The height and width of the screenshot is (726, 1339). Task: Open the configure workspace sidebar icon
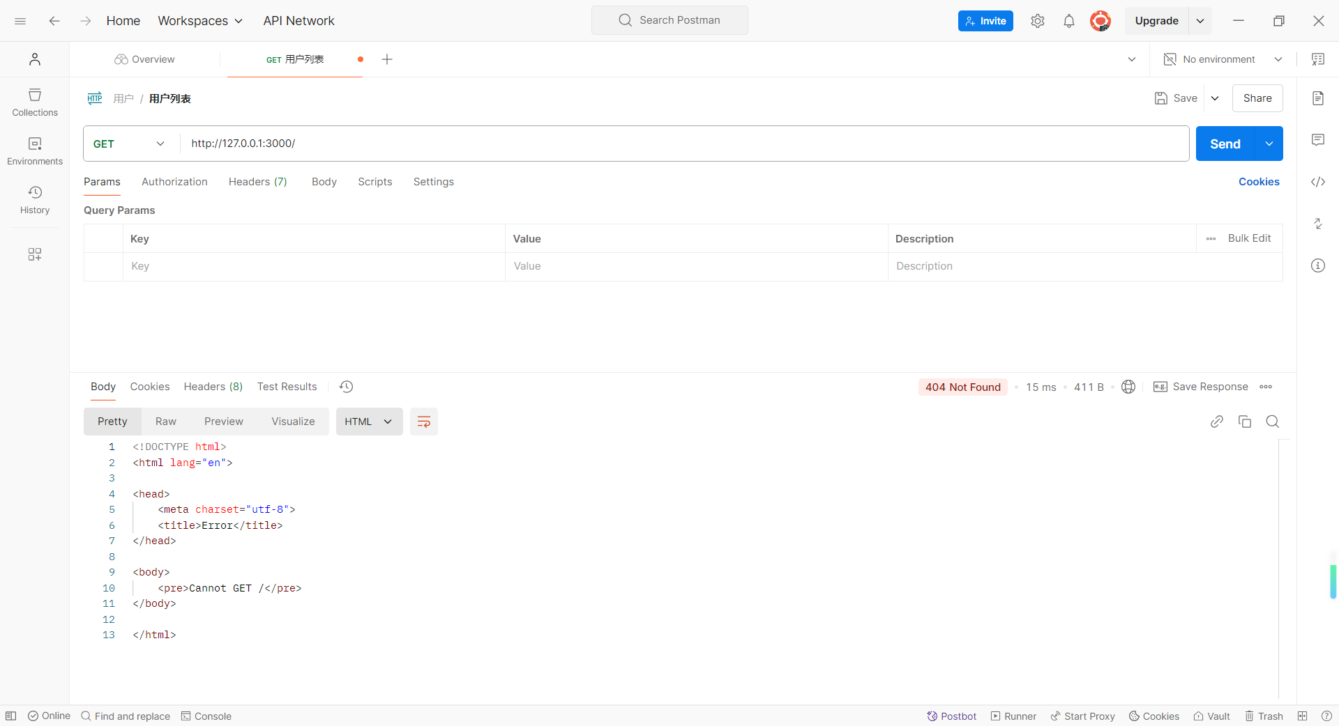35,254
